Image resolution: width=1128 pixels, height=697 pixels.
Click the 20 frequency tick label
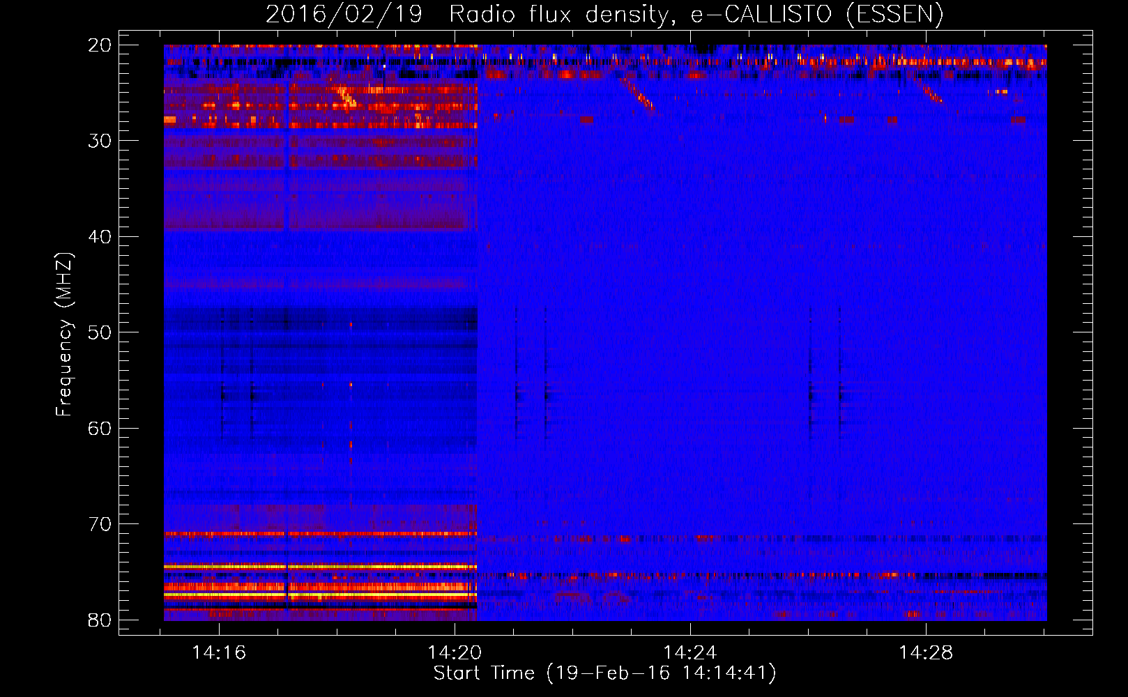point(100,45)
